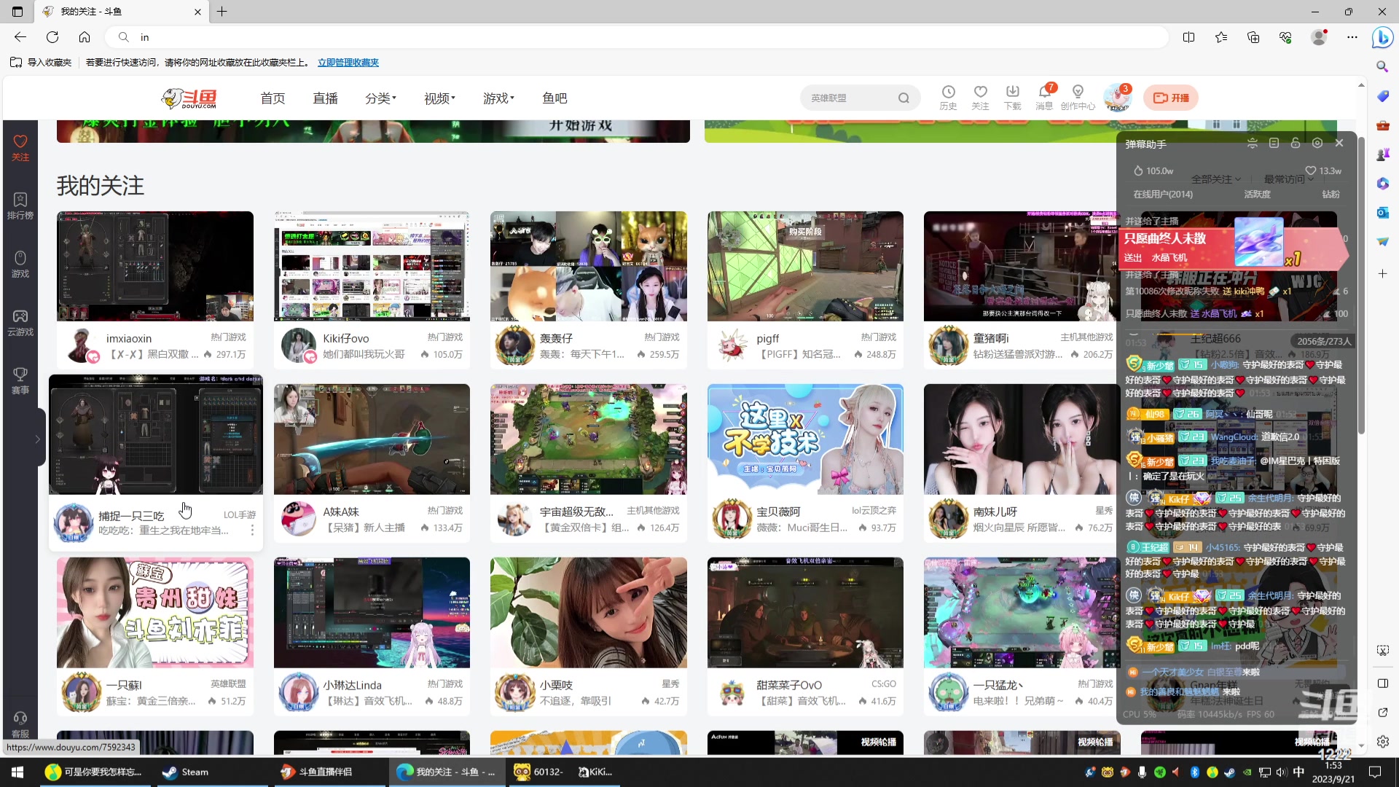Click 立即管理收藏夹 link
Screen dimensions: 1399x787
pos(348,63)
